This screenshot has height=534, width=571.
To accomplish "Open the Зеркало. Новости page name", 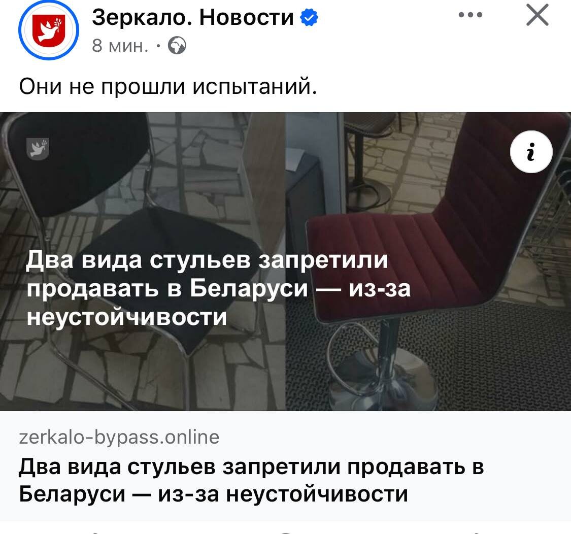I will coord(193,17).
